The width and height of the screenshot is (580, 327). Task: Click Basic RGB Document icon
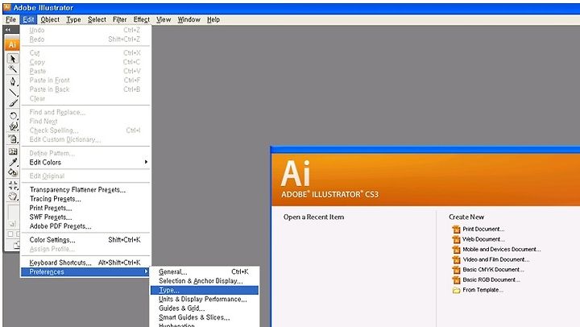456,280
